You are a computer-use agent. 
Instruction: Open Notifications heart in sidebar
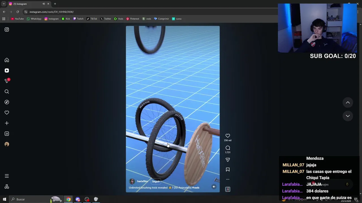(7, 112)
